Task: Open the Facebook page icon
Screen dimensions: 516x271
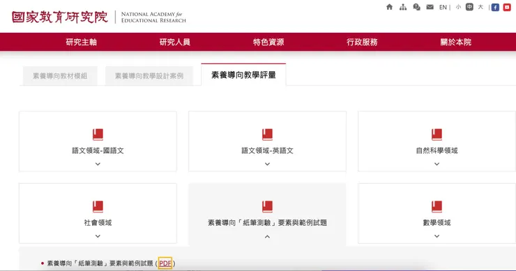Action: point(495,7)
